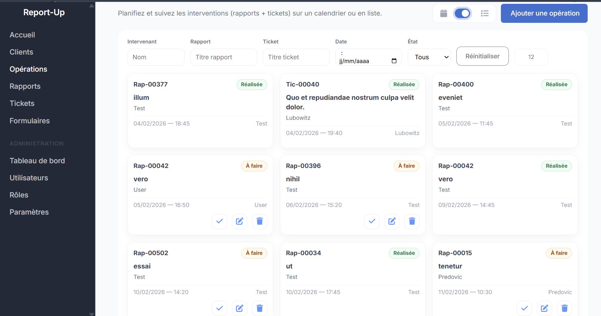Focus the Titre ticket input field

[x=296, y=57]
